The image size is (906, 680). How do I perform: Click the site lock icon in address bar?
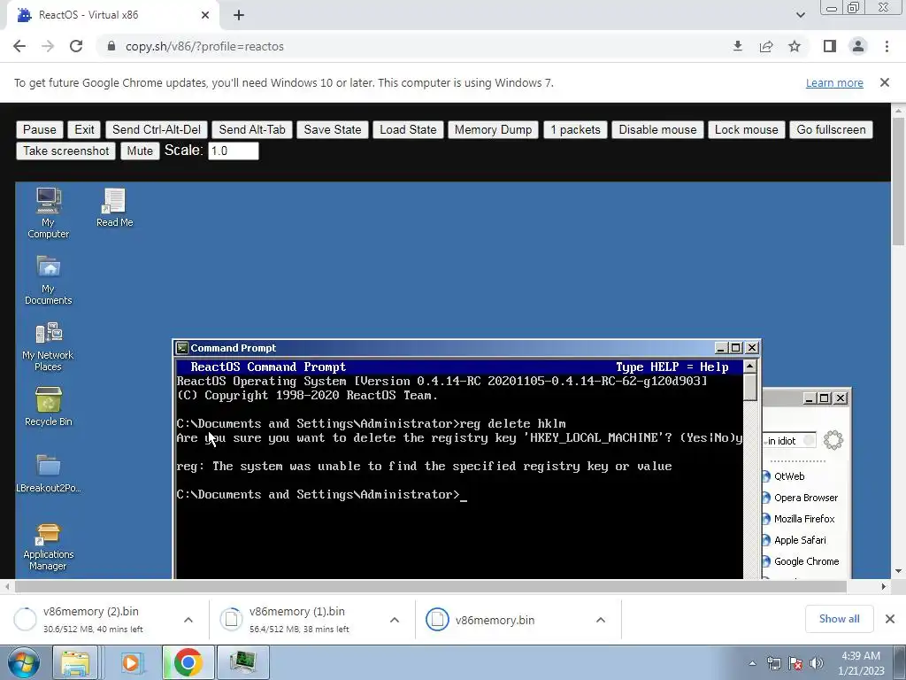tap(111, 46)
